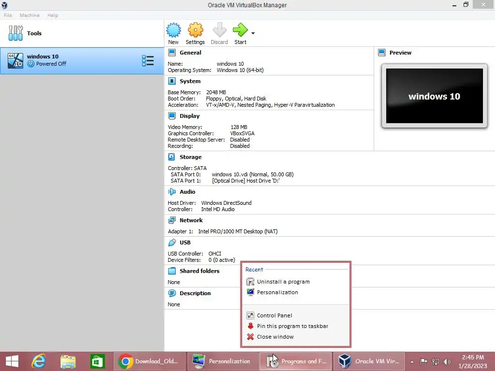This screenshot has width=495, height=371.
Task: Click the Shared folders section icon
Action: 172,271
